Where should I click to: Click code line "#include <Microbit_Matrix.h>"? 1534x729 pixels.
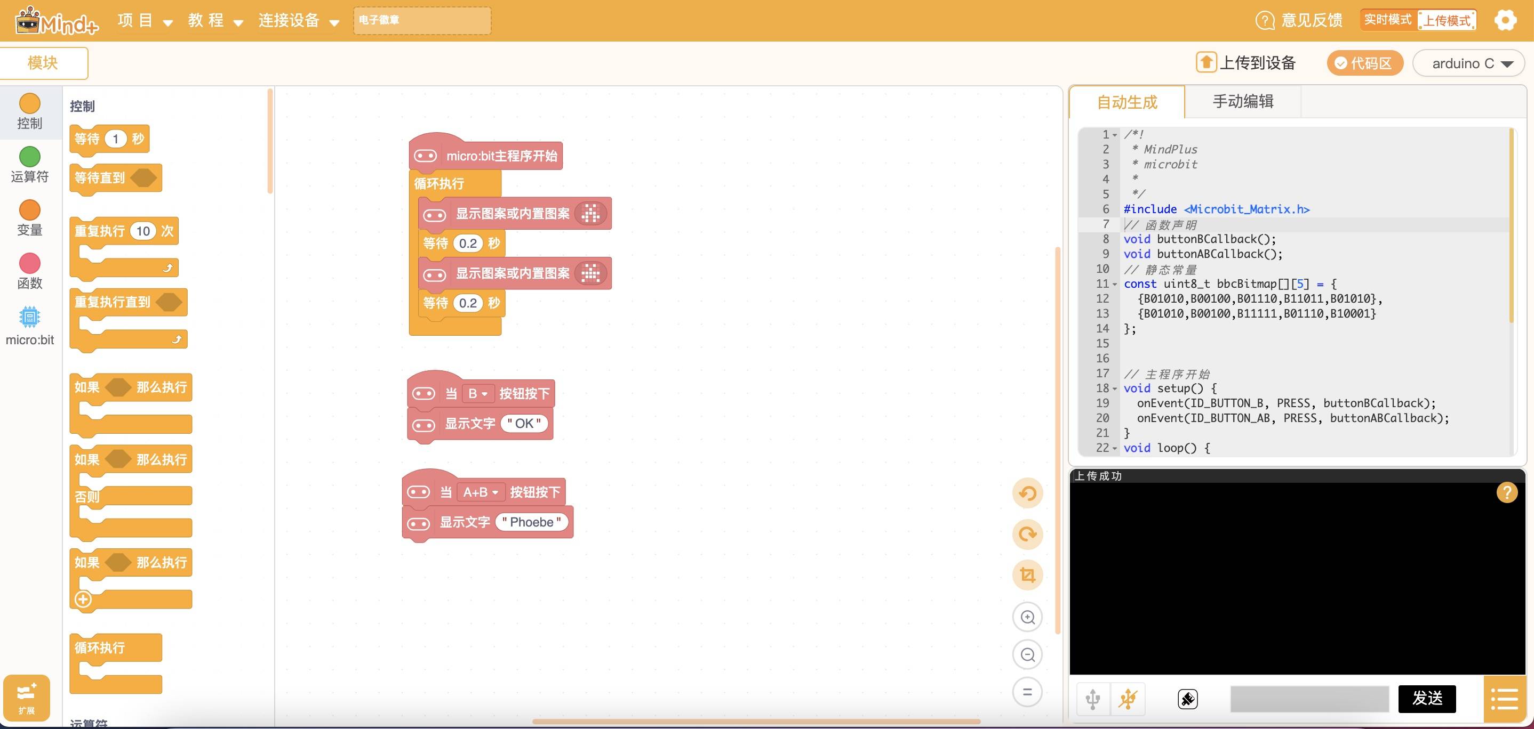coord(1216,209)
